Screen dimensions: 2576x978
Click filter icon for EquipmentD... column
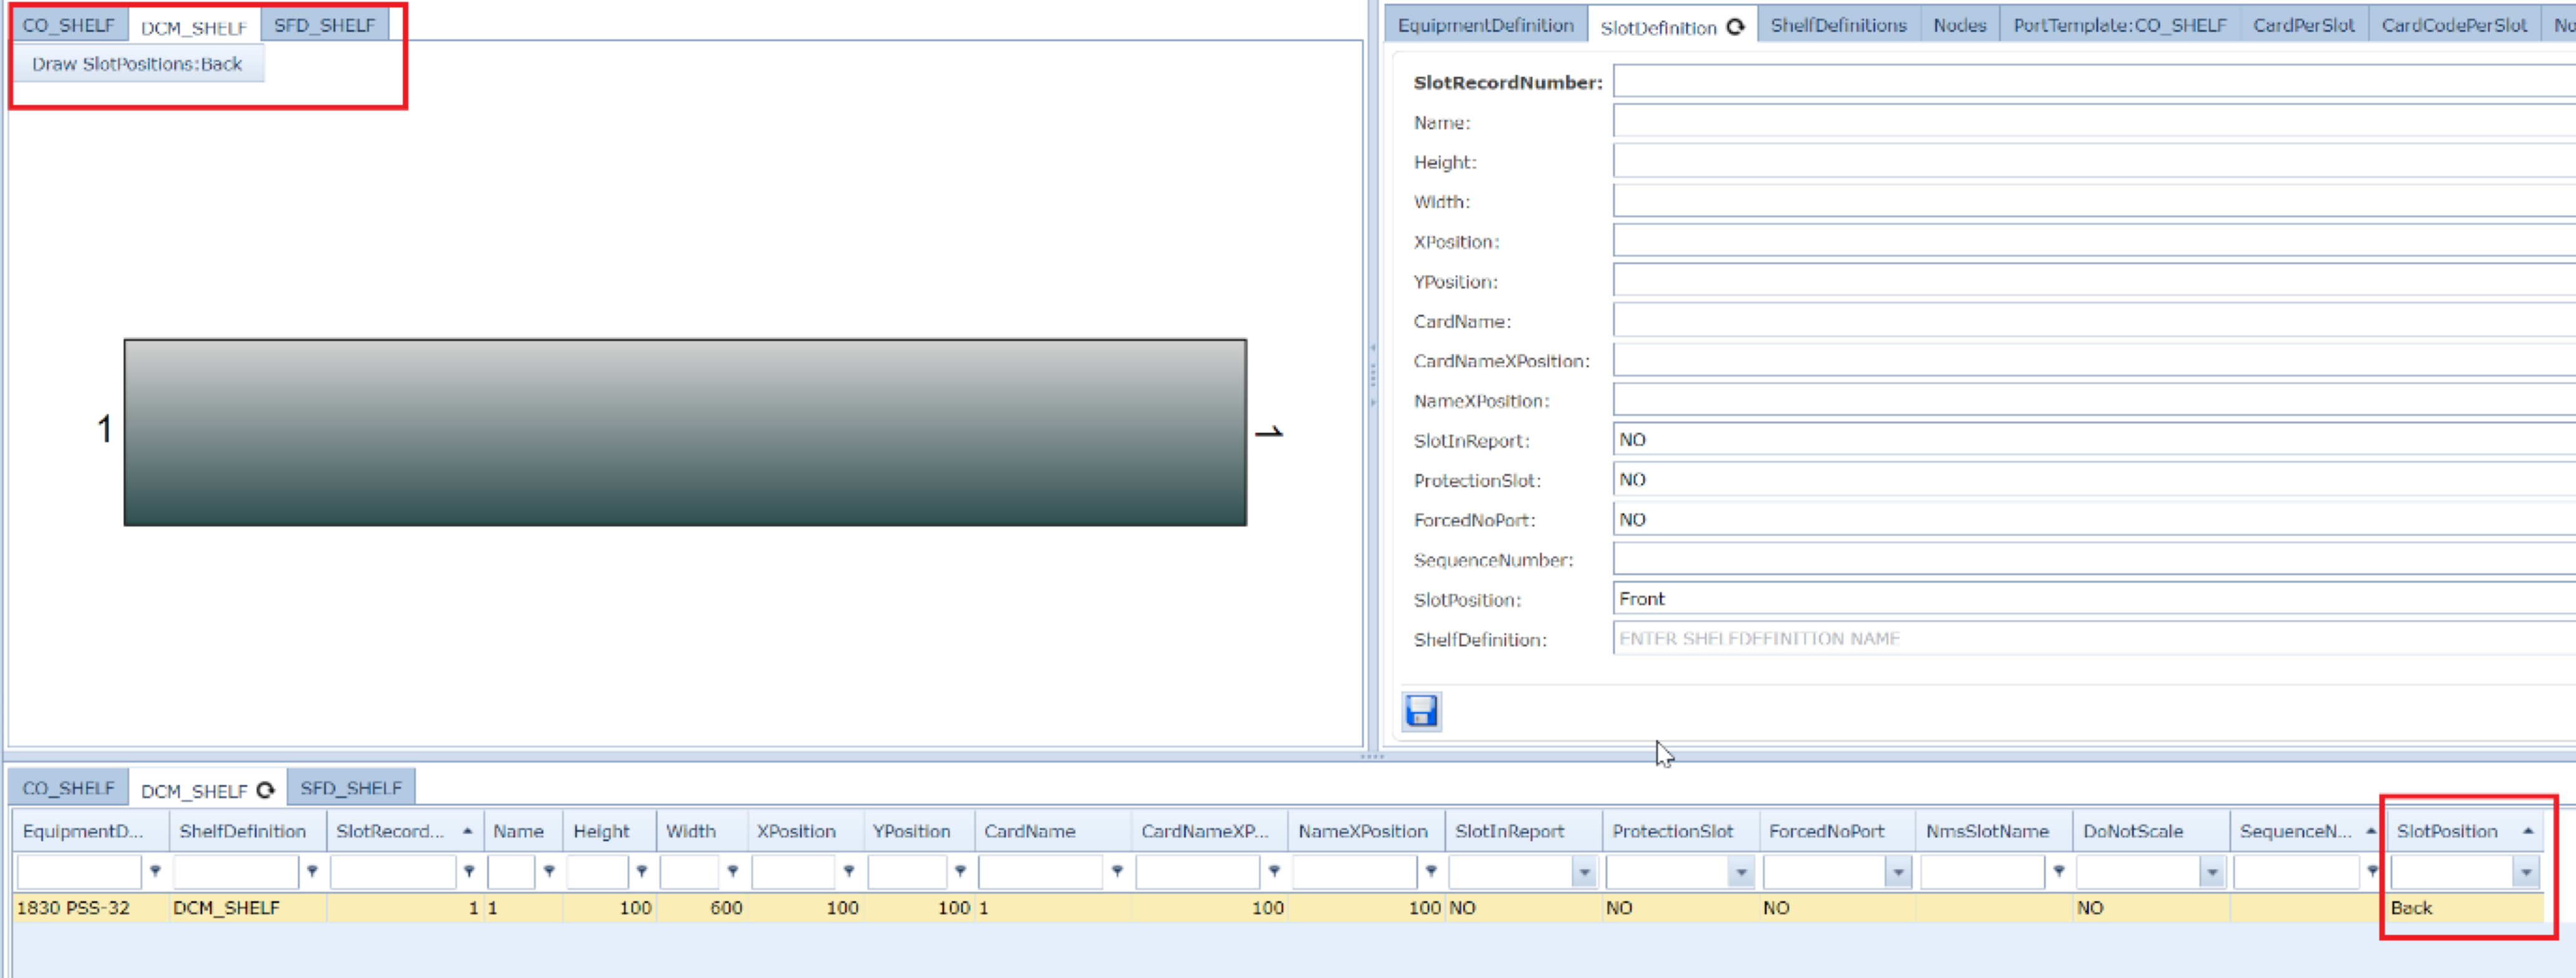155,871
